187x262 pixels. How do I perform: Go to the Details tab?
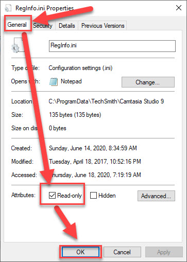pos(67,26)
